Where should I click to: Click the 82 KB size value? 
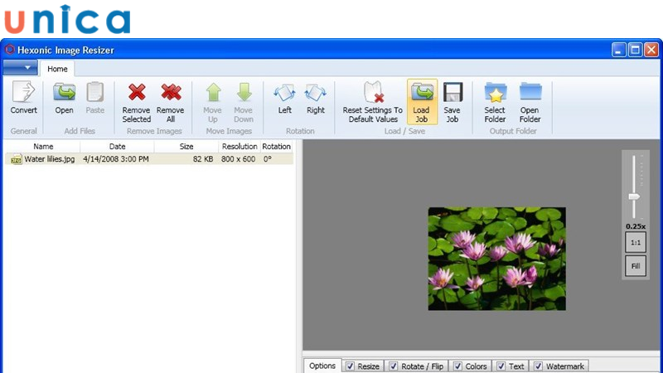click(x=203, y=159)
